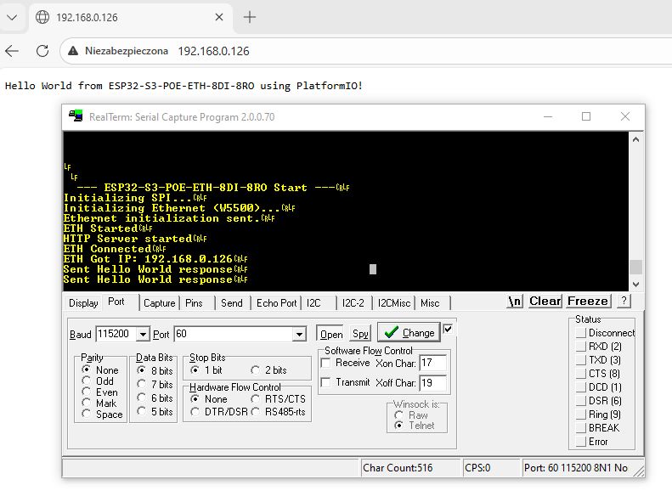
Task: Expand the Port number dropdown
Action: [300, 334]
